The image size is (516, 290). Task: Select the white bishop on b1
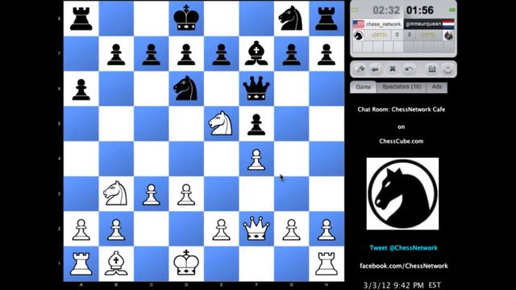[116, 263]
